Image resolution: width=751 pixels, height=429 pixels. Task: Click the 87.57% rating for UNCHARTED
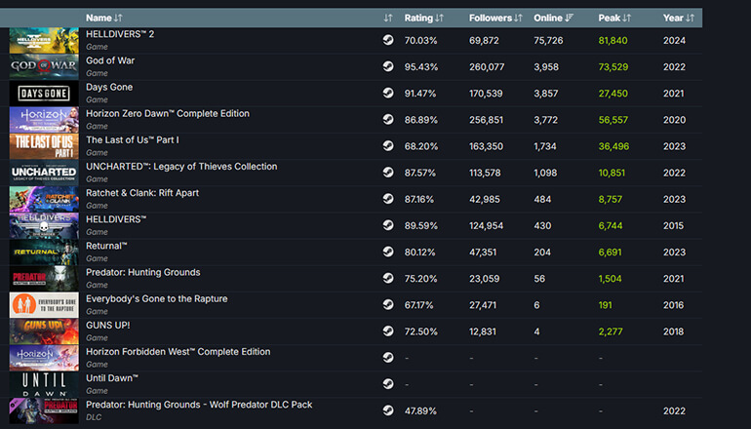(x=420, y=173)
